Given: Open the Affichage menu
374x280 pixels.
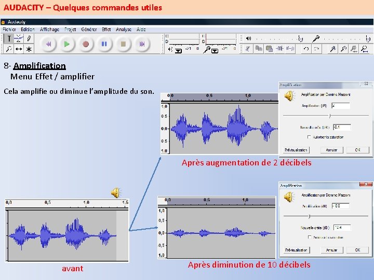Looking at the screenshot, I should tap(50, 29).
